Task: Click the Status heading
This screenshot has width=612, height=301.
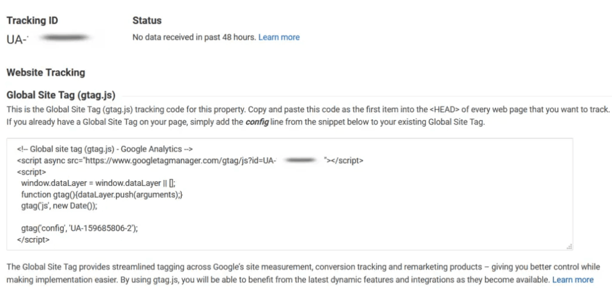Action: pyautogui.click(x=147, y=20)
